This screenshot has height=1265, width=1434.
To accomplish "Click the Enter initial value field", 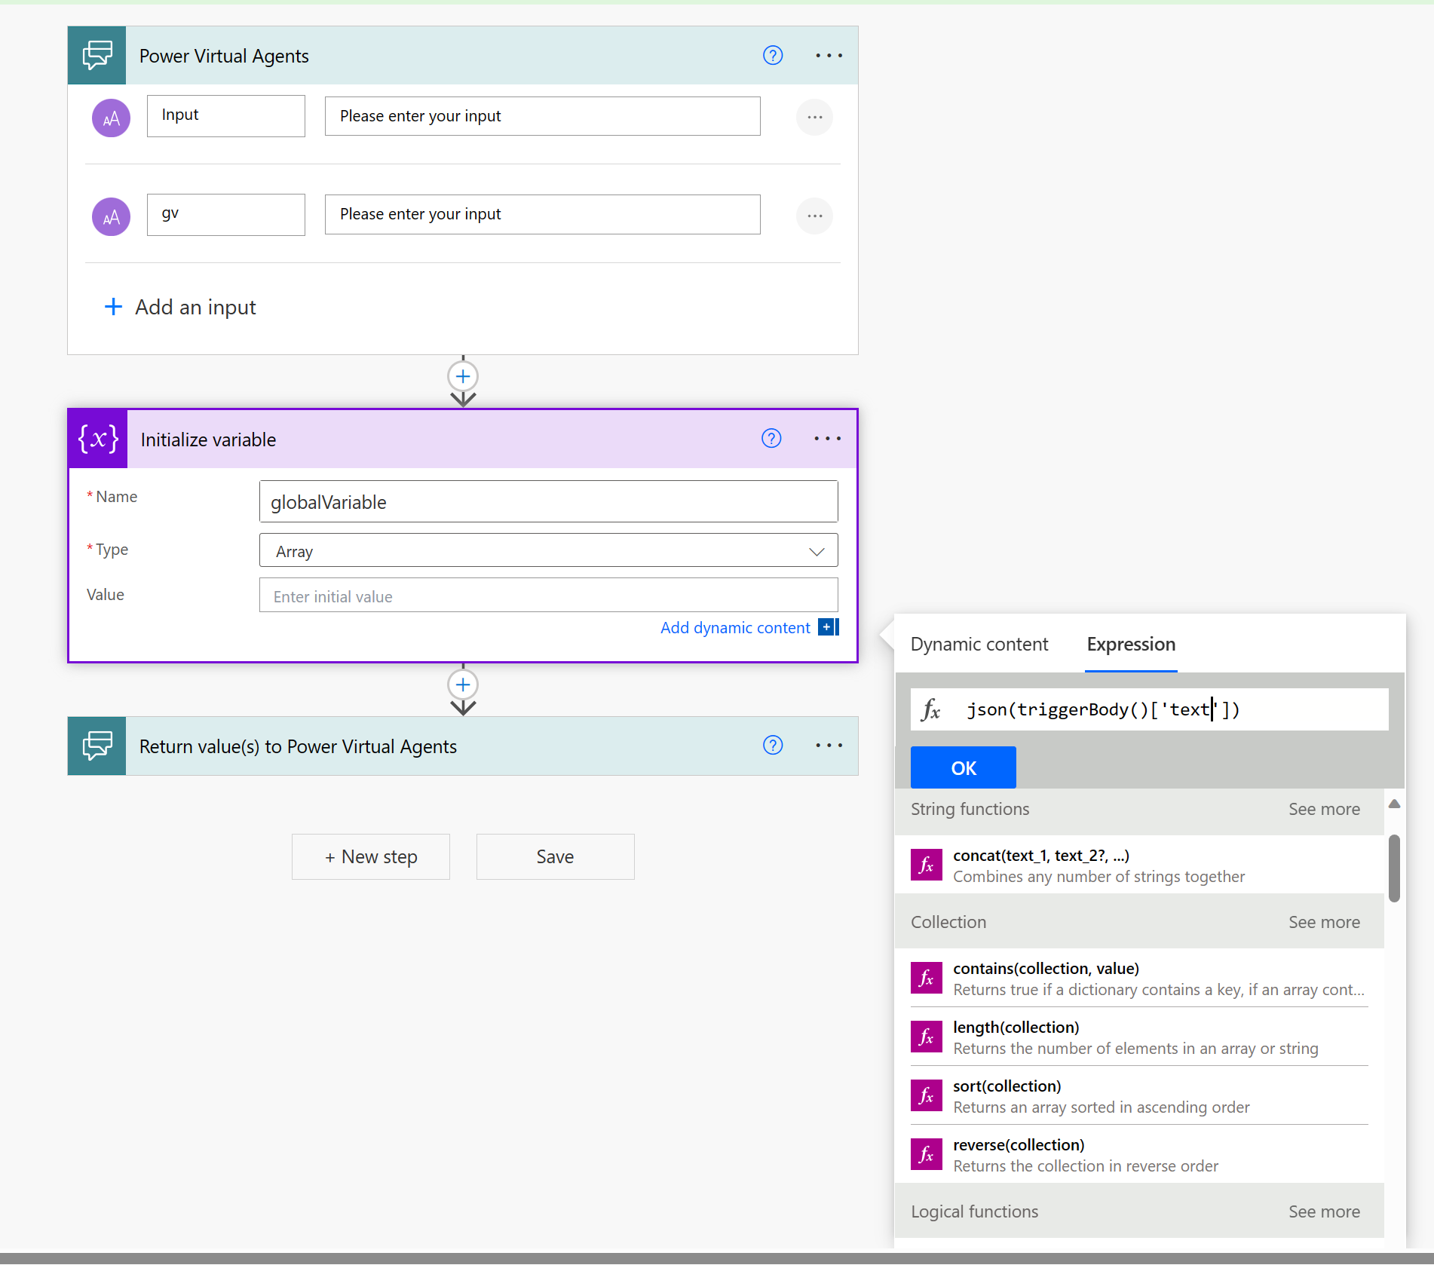I will (548, 595).
